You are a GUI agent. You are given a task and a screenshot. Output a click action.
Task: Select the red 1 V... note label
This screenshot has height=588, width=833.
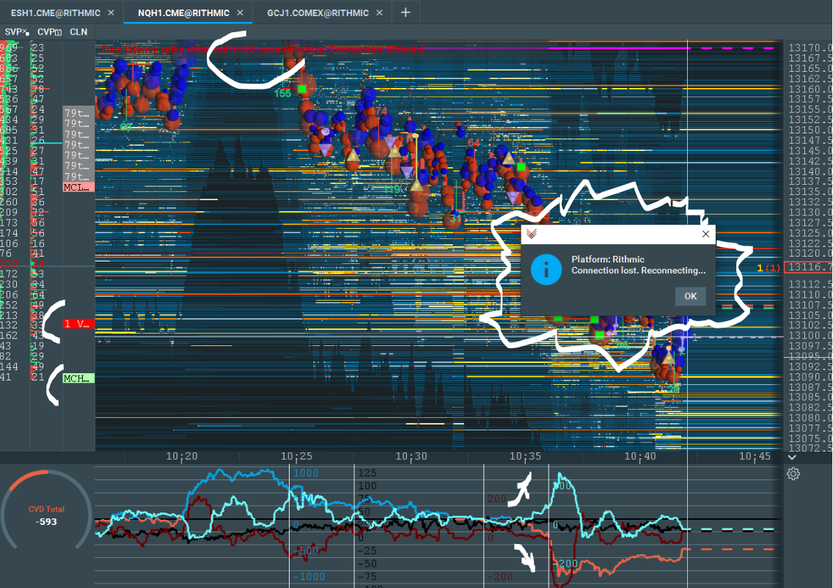click(78, 323)
